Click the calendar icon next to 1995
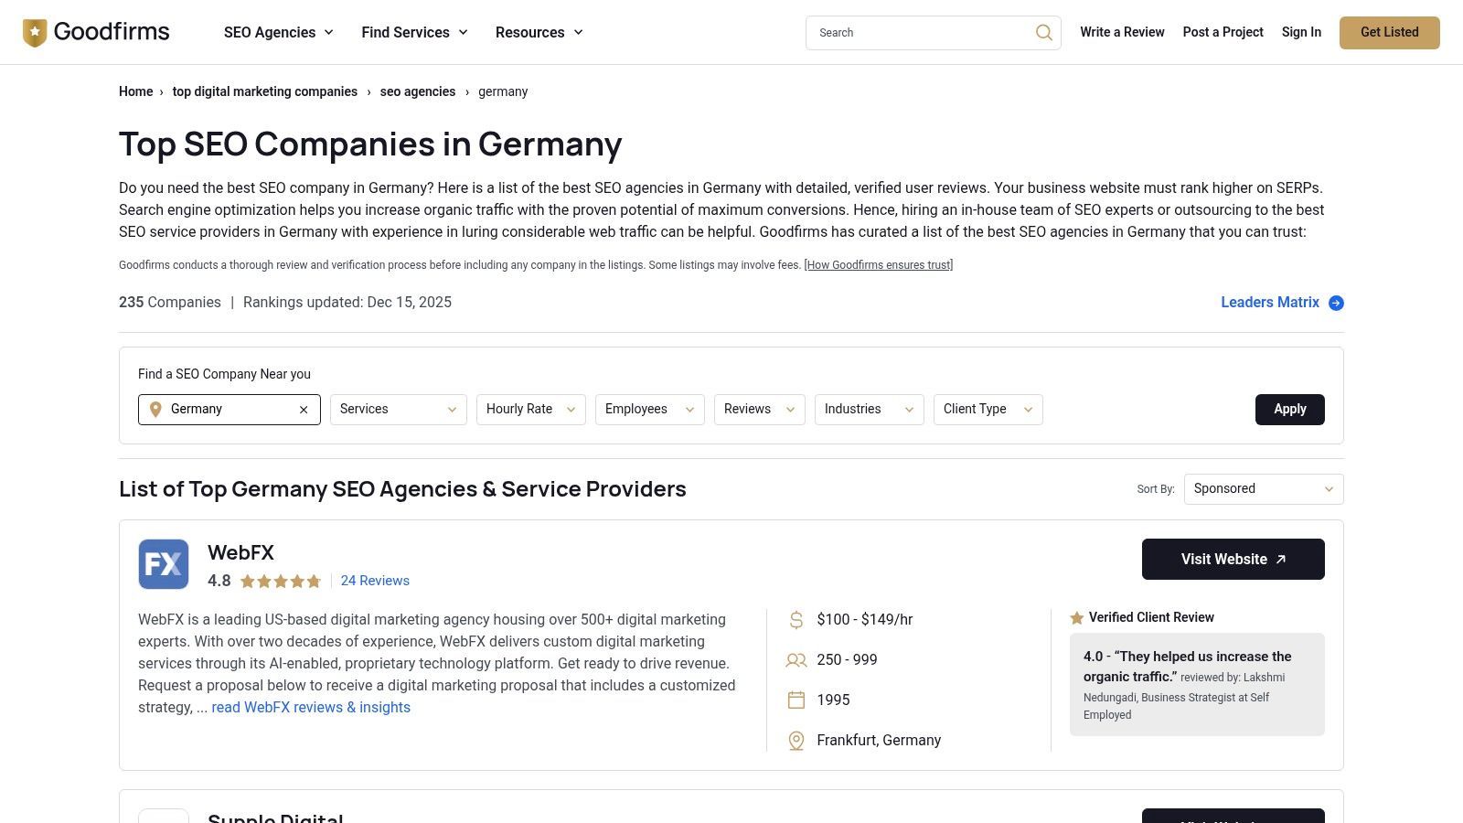This screenshot has height=823, width=1463. [795, 700]
